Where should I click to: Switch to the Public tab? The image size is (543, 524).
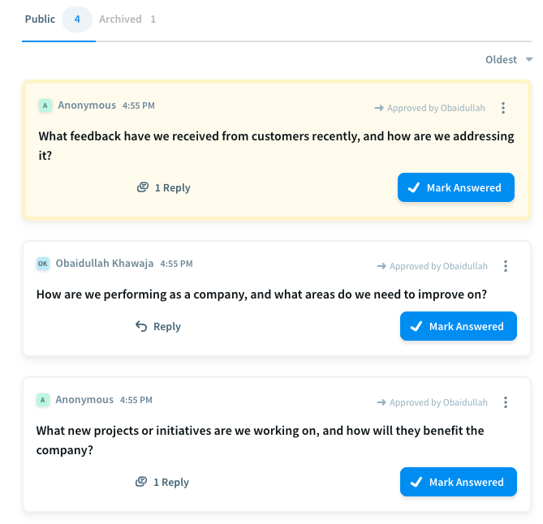tap(40, 19)
